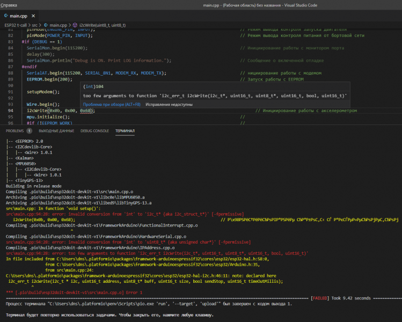Click 'Archiving ...libTinyGPS-13.a' terminal line
Viewport: 402px width, 322px height.
click(x=79, y=203)
